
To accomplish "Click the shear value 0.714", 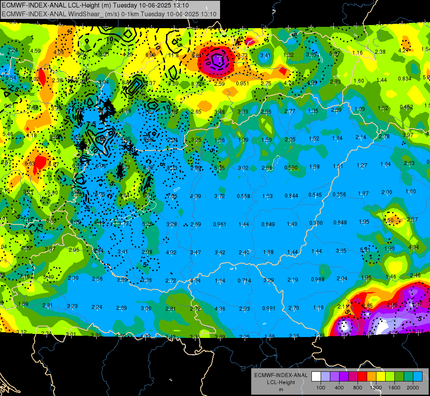I will pos(244,280).
